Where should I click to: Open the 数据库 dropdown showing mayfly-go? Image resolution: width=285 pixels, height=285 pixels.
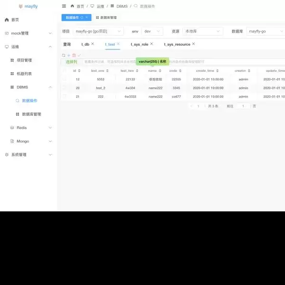pos(266,31)
